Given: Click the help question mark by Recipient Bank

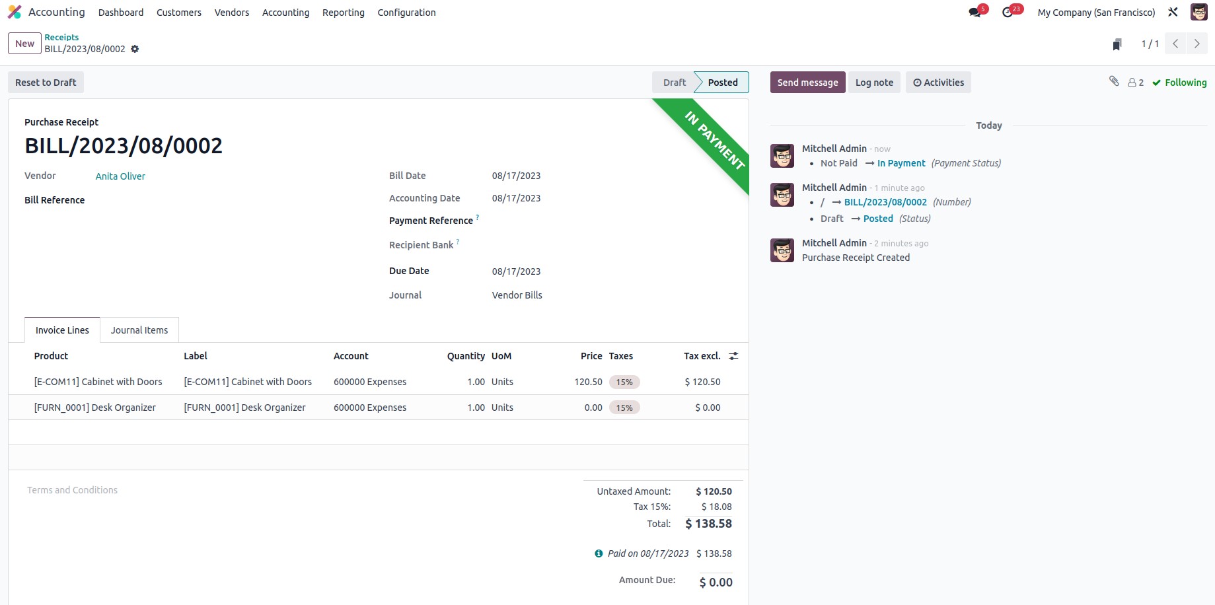Looking at the screenshot, I should tap(458, 241).
